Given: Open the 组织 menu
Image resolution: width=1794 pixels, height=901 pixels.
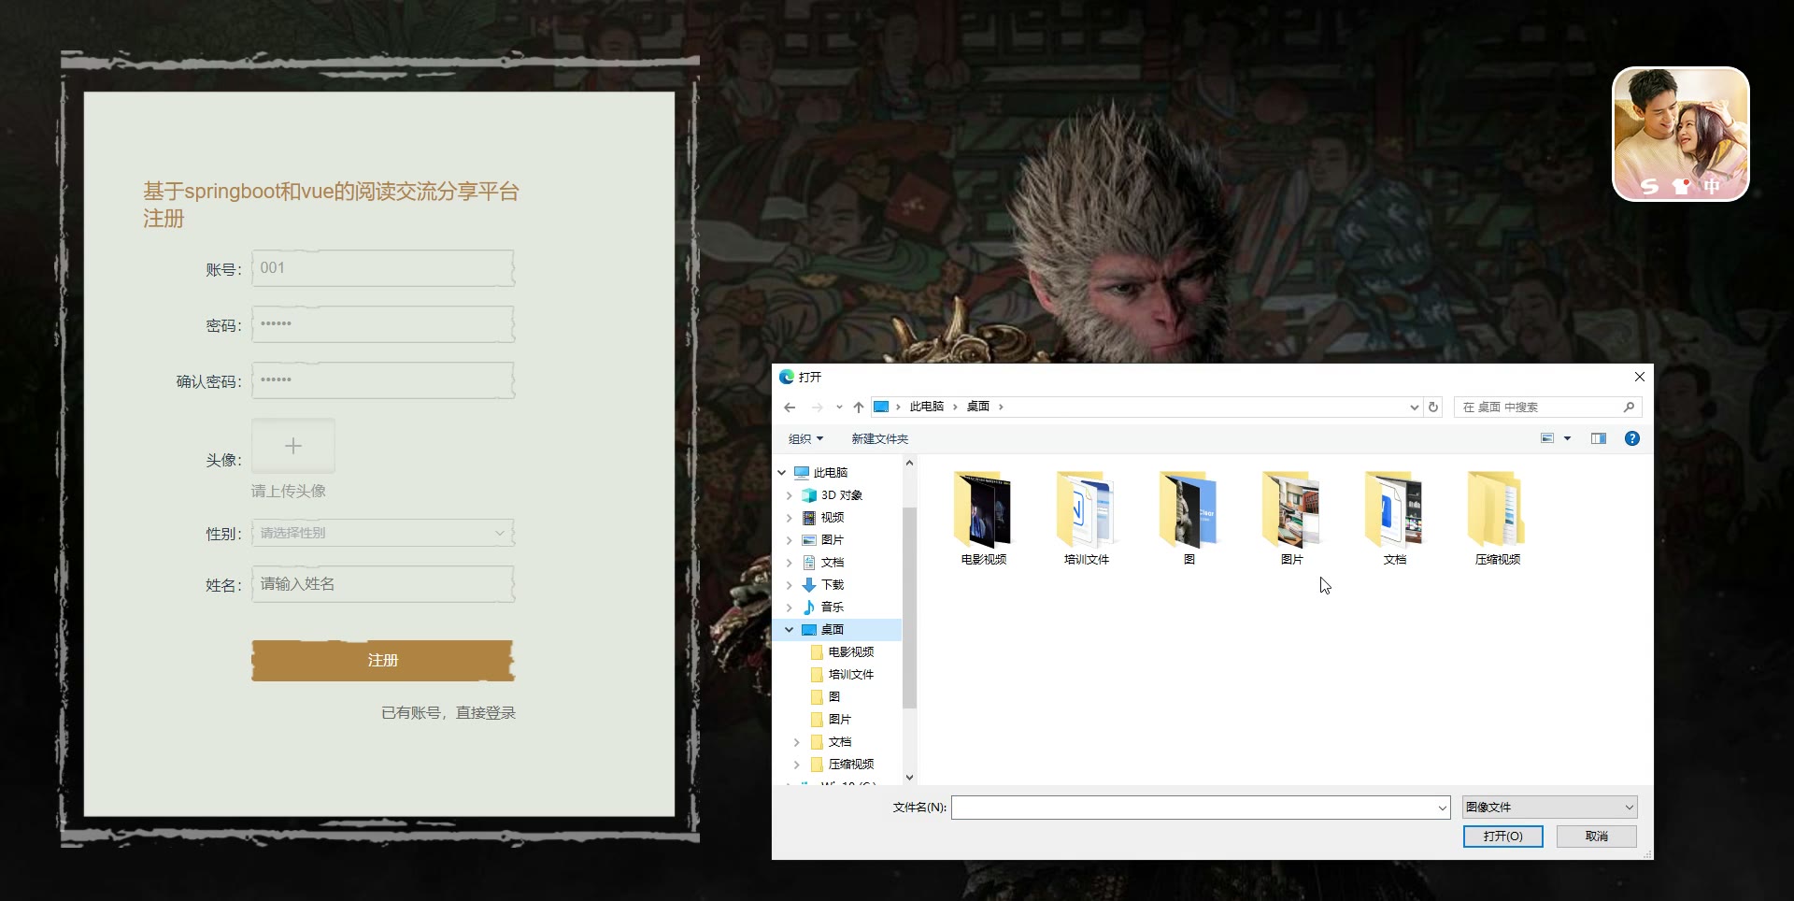Looking at the screenshot, I should pyautogui.click(x=805, y=439).
